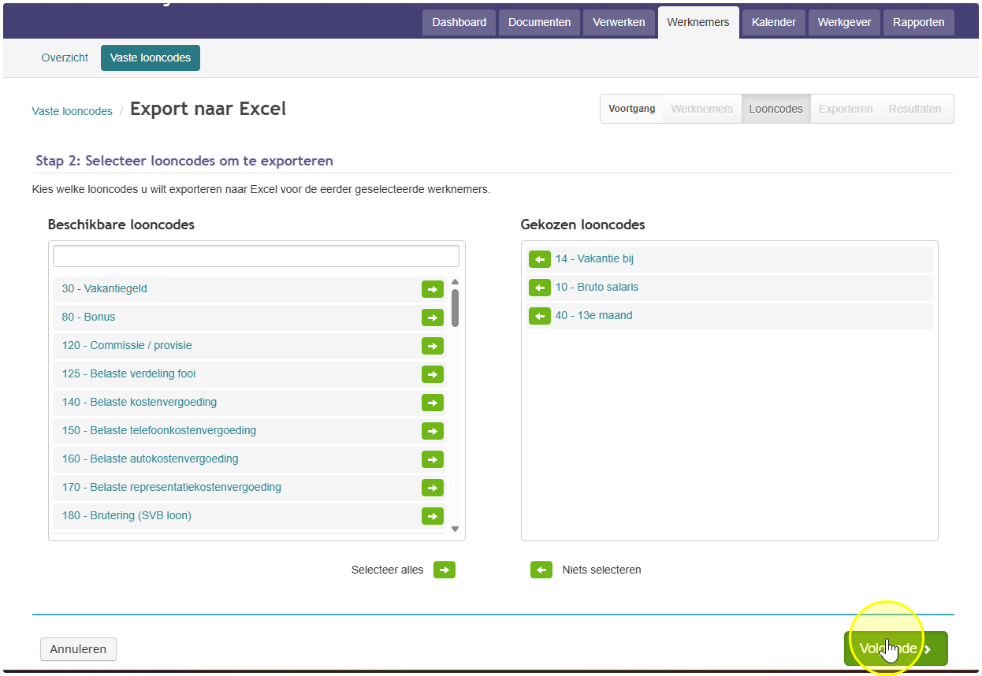
Task: Click the Selecteer alles label
Action: coord(387,570)
